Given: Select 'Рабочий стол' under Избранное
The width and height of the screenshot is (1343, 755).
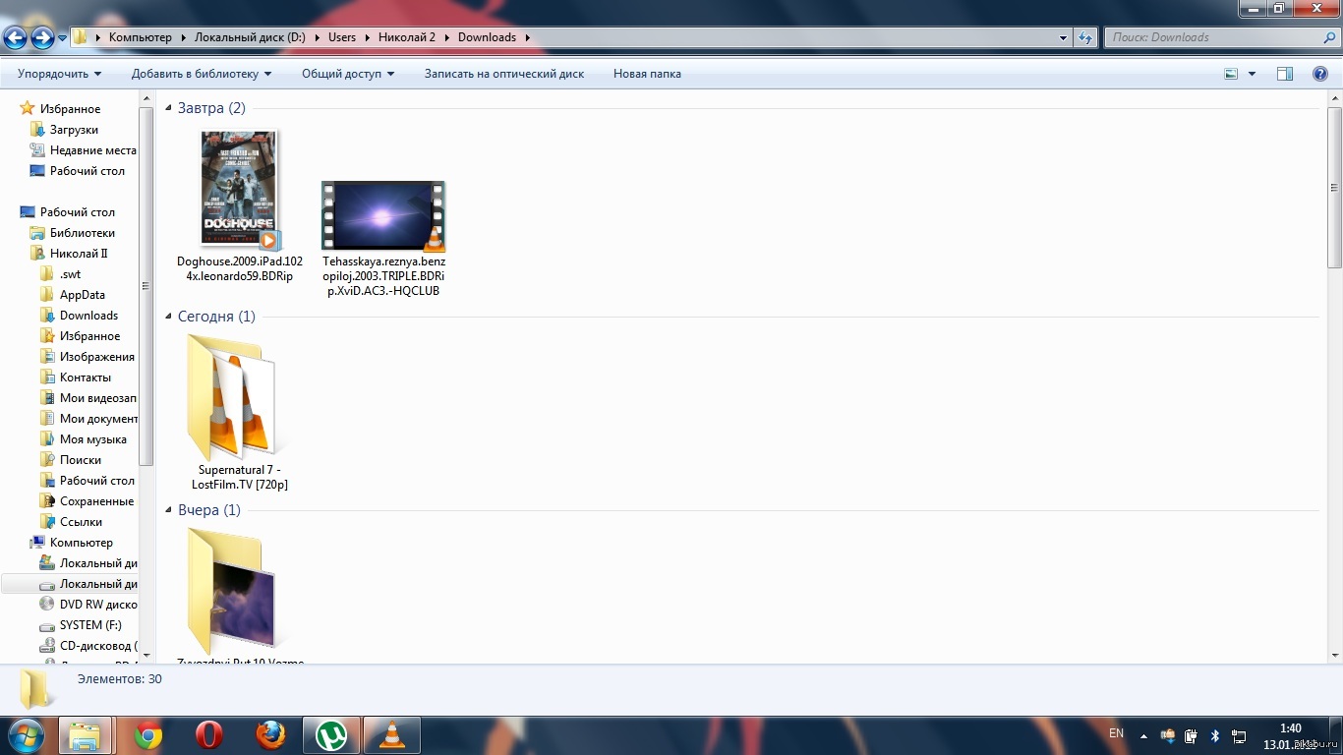Looking at the screenshot, I should coord(88,171).
